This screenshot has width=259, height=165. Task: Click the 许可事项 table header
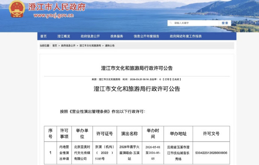pyautogui.click(x=64, y=133)
